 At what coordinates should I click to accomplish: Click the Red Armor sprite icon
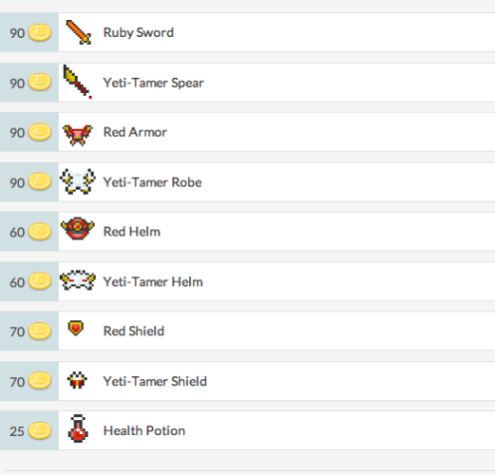pyautogui.click(x=78, y=135)
